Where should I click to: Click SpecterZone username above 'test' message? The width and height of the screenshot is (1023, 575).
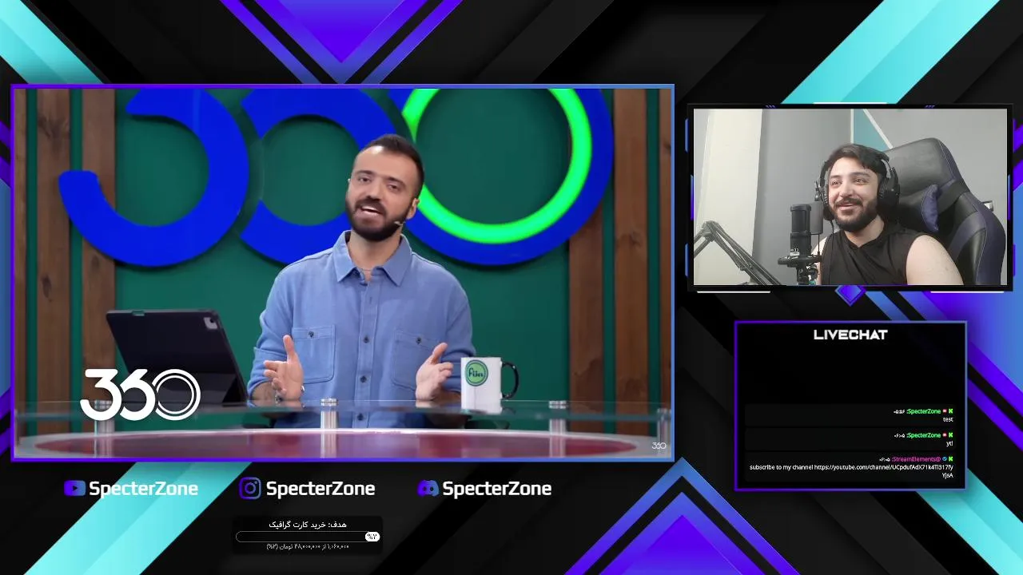[923, 411]
